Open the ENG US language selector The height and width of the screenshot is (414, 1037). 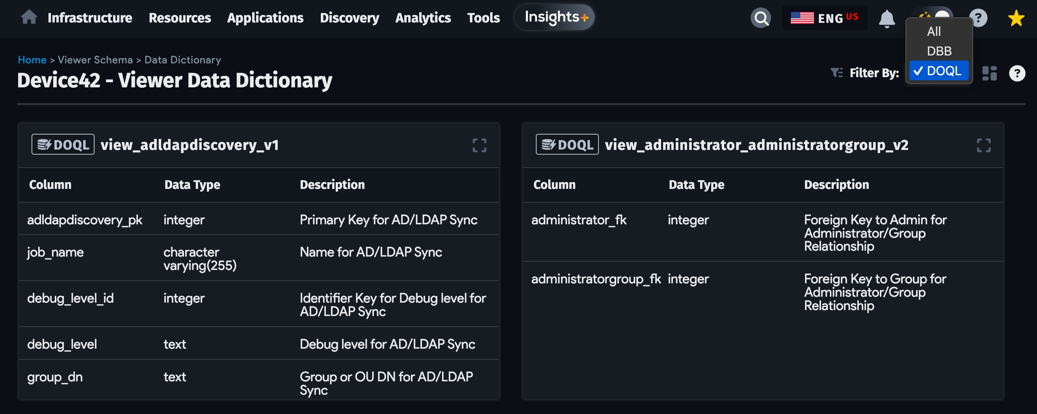tap(825, 18)
